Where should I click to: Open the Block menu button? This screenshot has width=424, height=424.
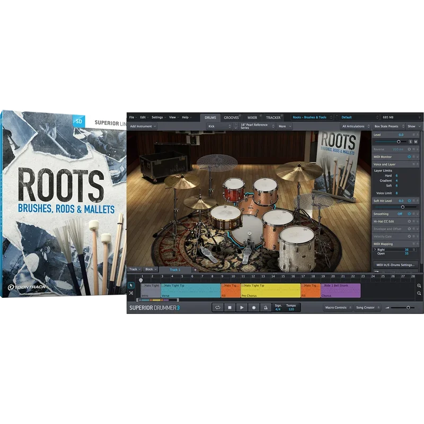tap(151, 269)
